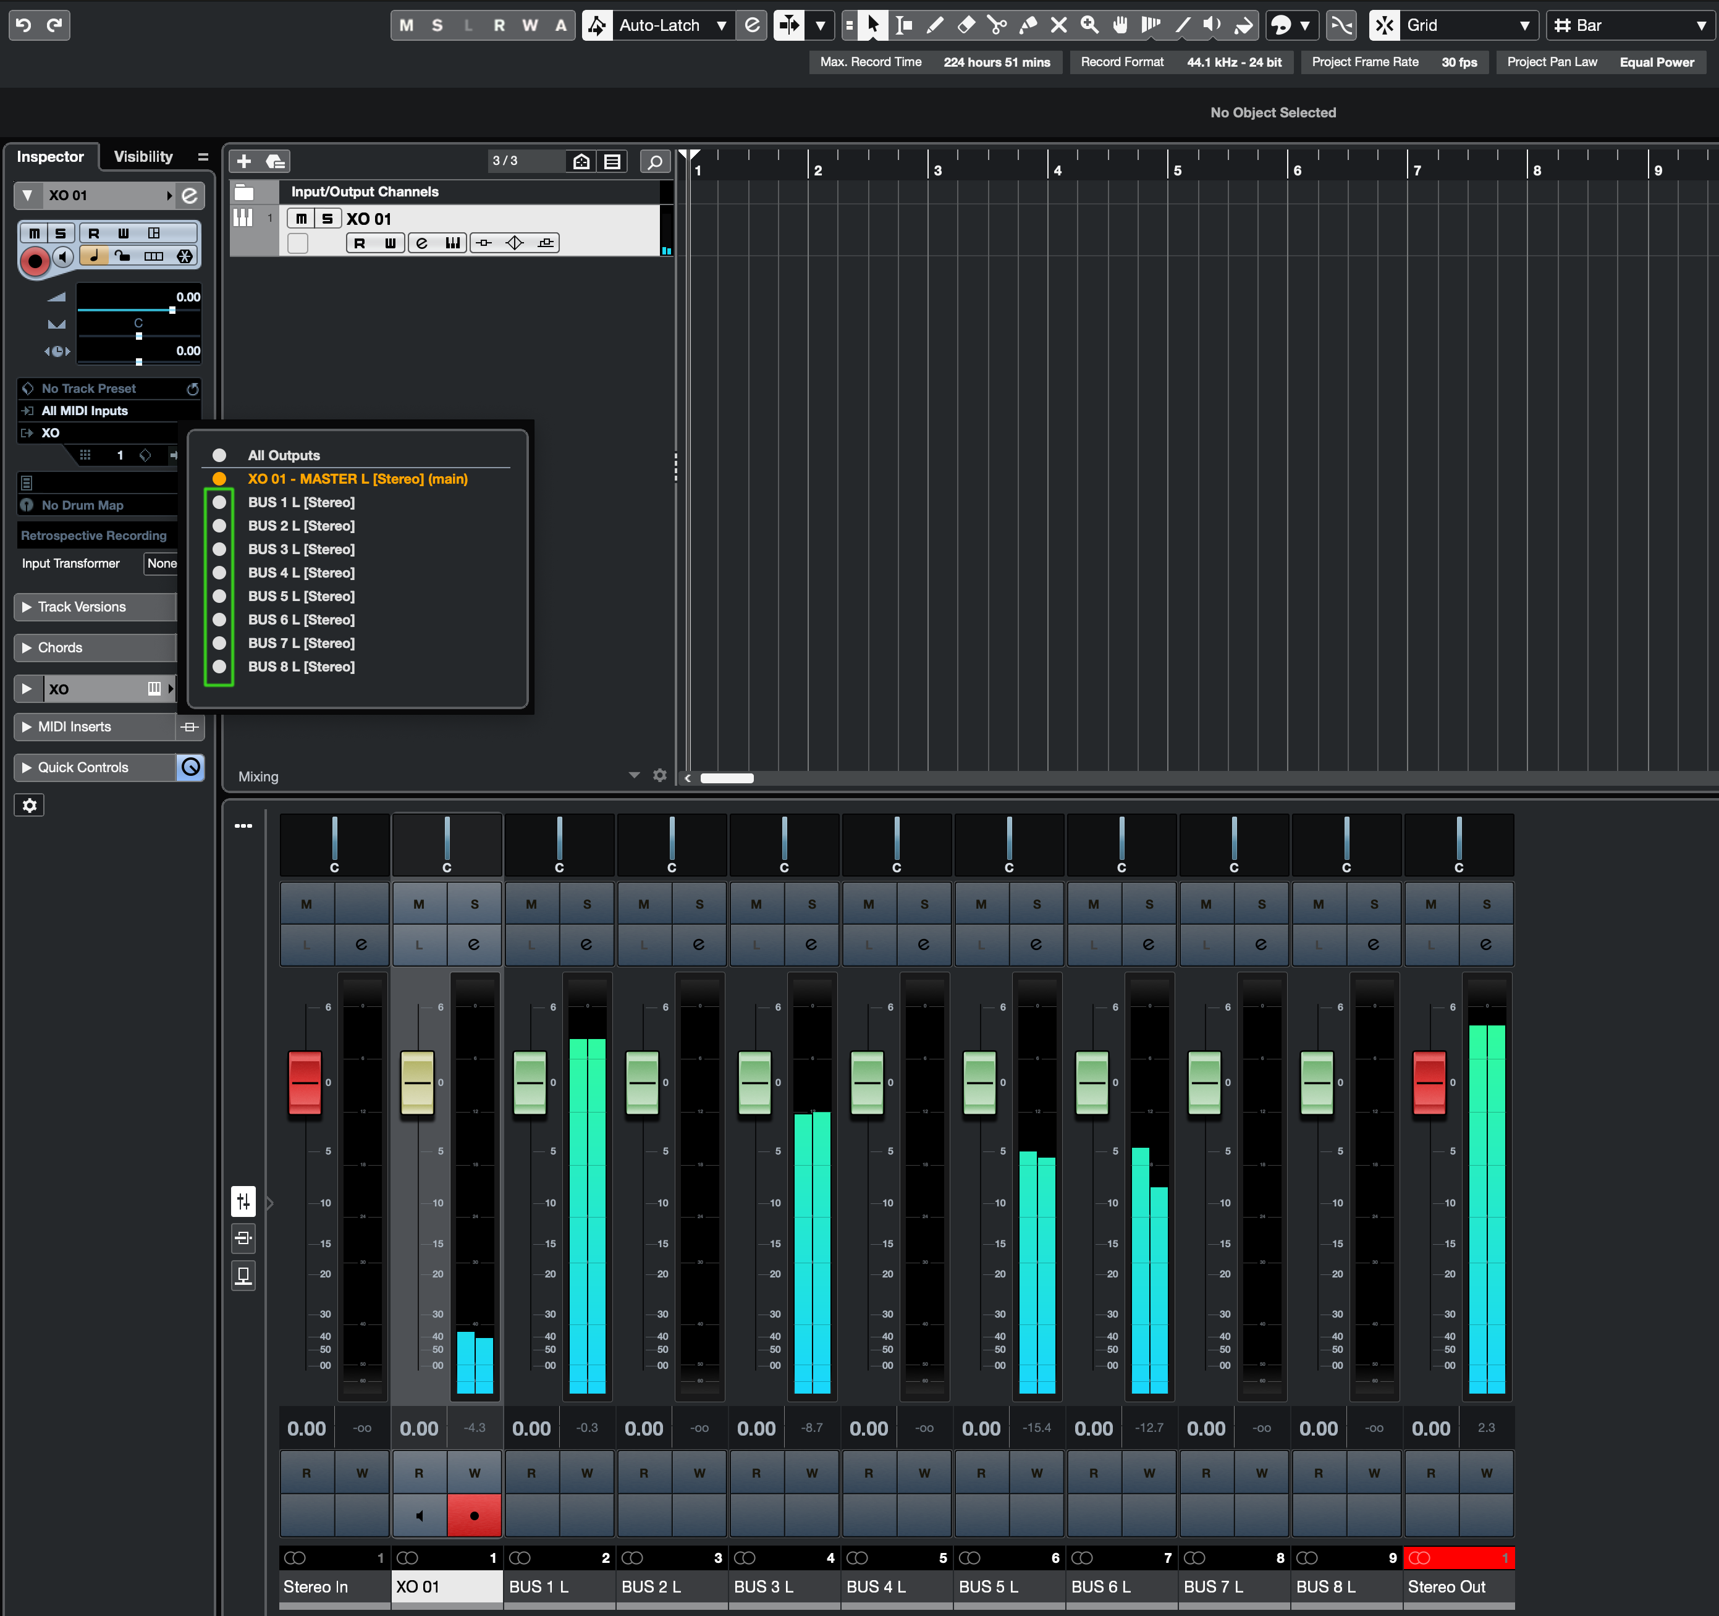The height and width of the screenshot is (1616, 1719).
Task: Toggle record enable on XO 01 mixer channel
Action: point(474,1516)
